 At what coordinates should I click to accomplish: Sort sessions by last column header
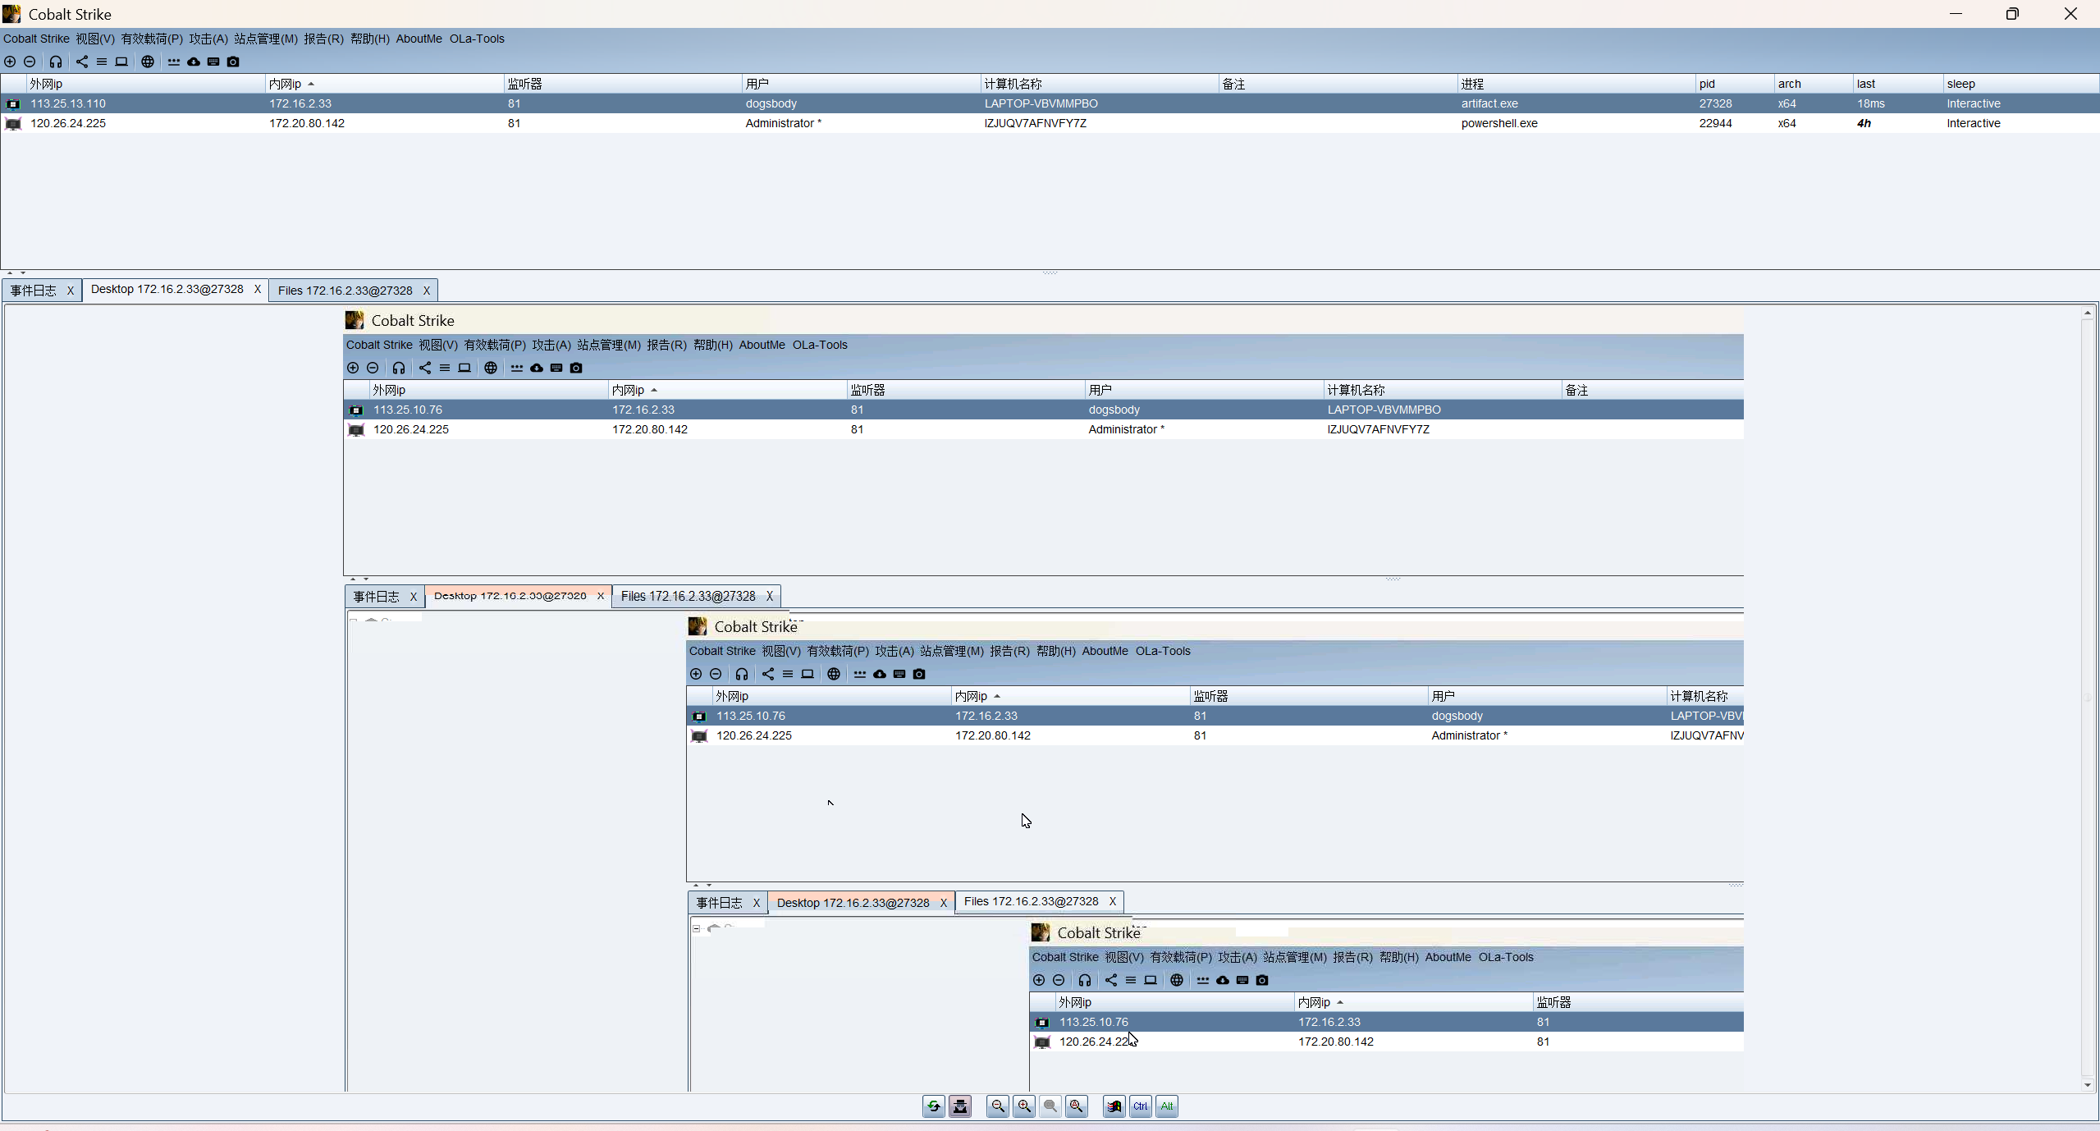(1898, 84)
